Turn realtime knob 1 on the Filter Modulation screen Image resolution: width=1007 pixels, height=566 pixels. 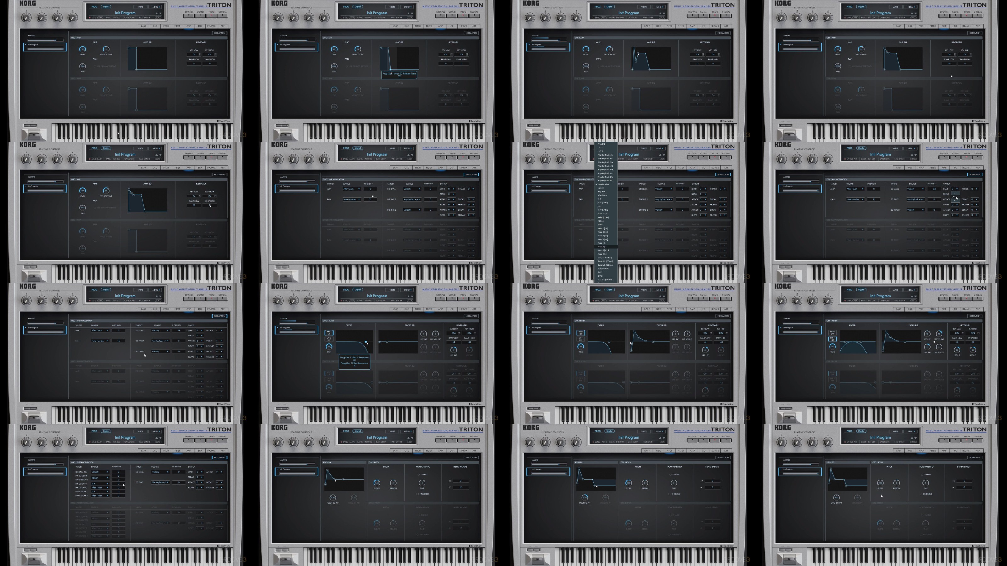(26, 442)
